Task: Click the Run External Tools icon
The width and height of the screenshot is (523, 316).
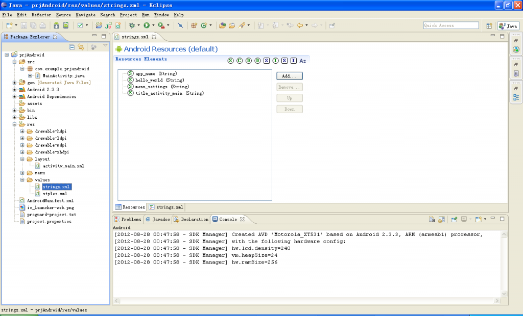Action: [161, 25]
